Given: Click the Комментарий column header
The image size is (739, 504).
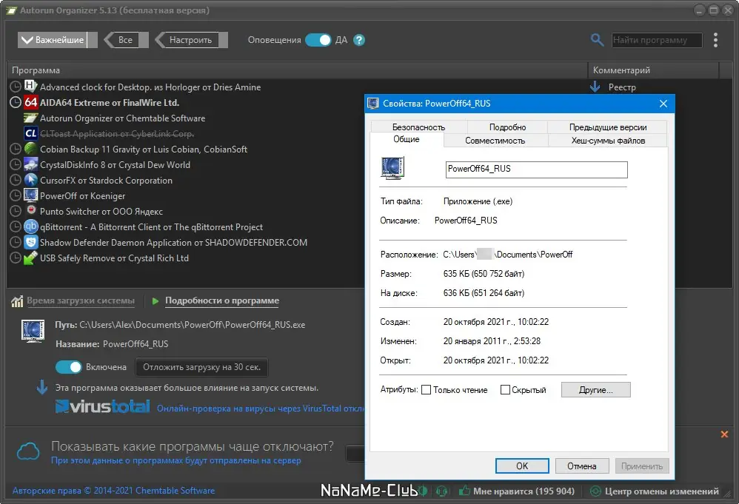Looking at the screenshot, I should click(653, 70).
